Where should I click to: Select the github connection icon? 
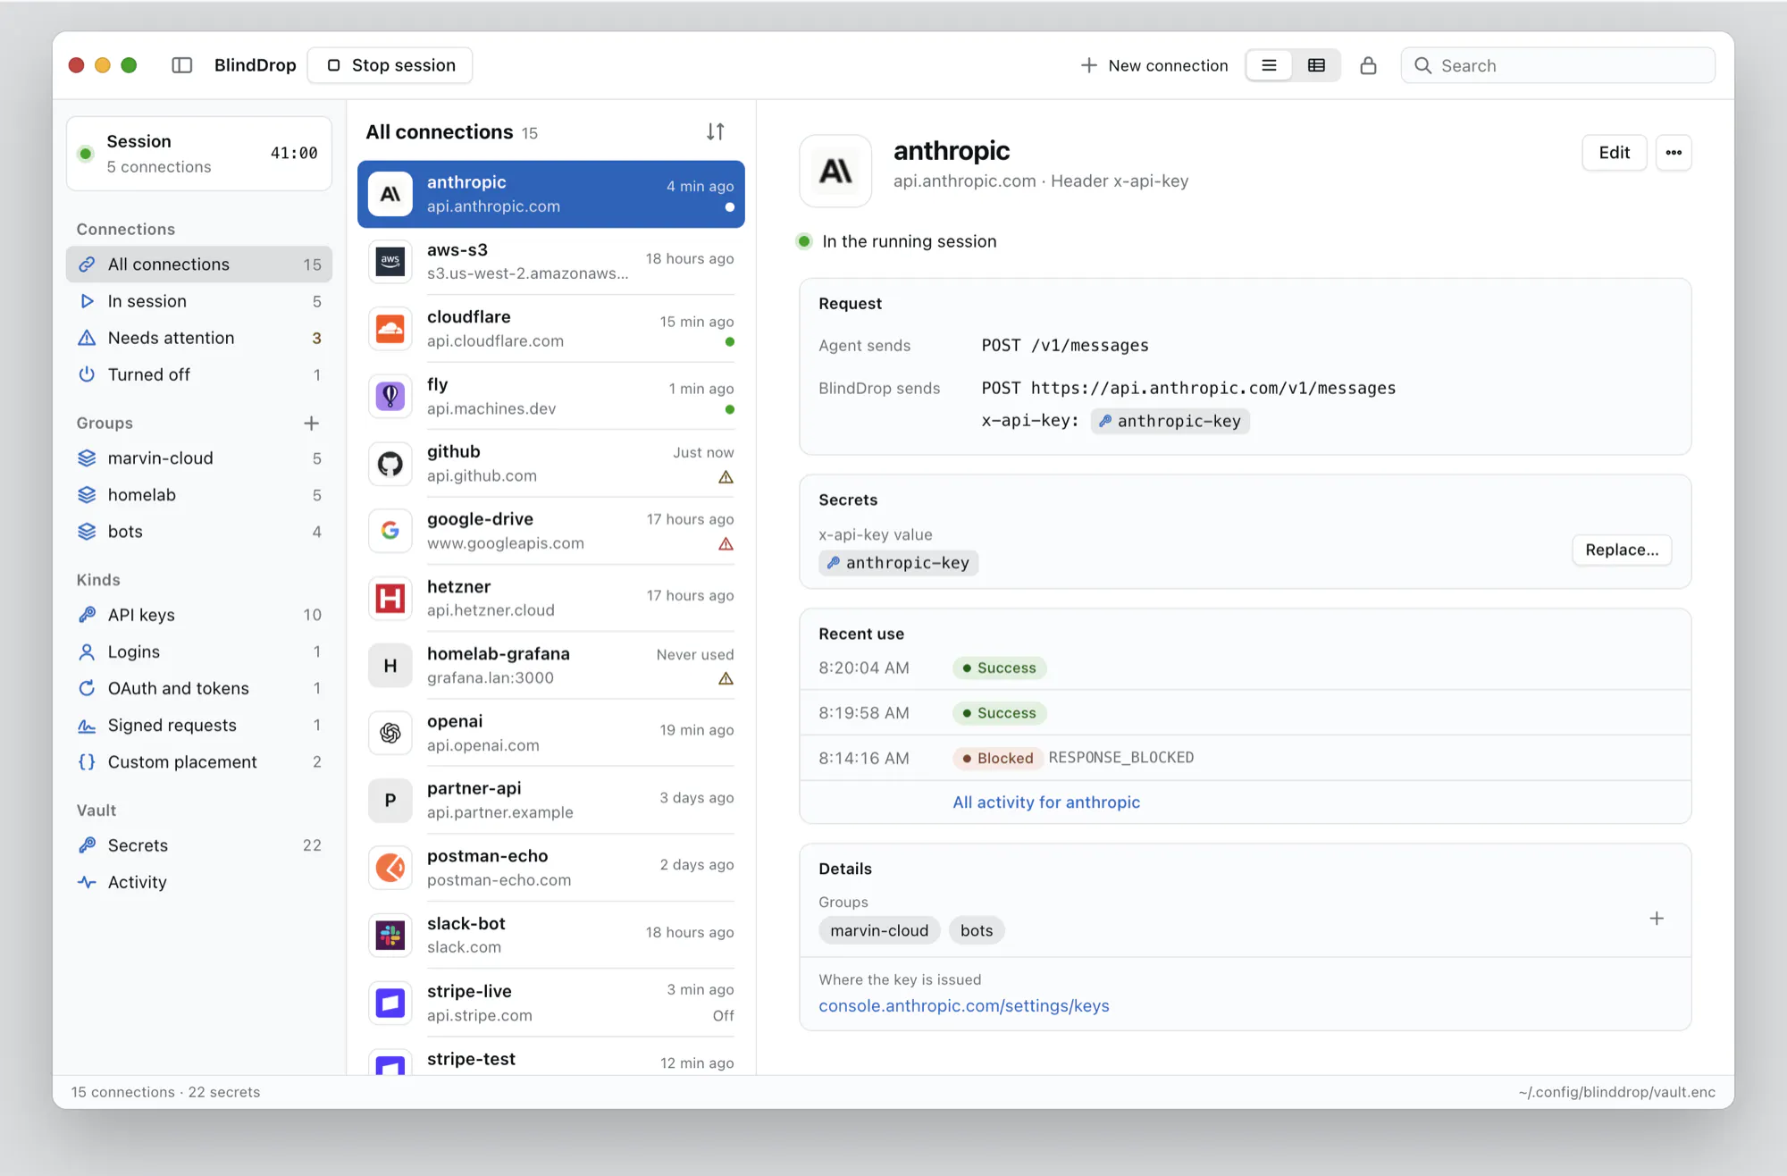tap(390, 464)
